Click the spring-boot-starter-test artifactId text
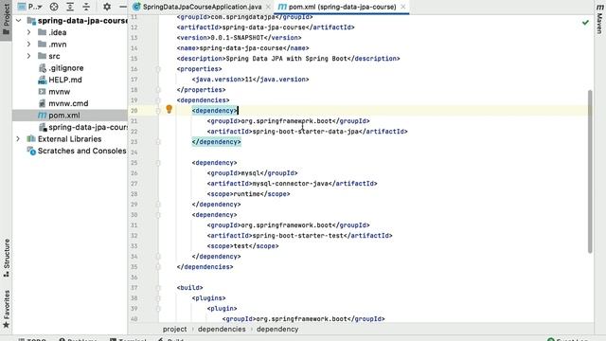The image size is (606, 341). coord(297,236)
